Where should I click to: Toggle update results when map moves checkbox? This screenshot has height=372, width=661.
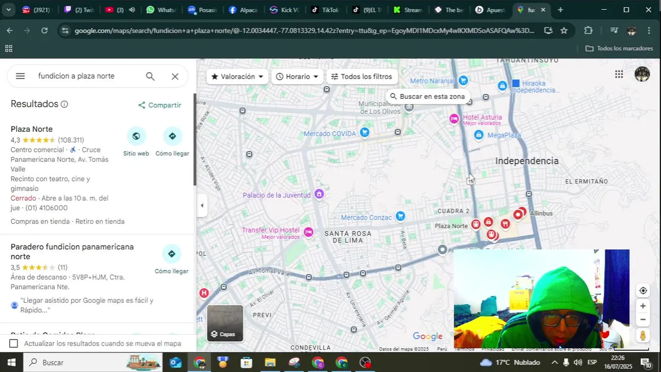pyautogui.click(x=14, y=344)
